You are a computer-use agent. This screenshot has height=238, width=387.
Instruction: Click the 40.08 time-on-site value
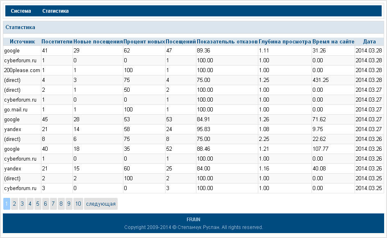(x=319, y=169)
